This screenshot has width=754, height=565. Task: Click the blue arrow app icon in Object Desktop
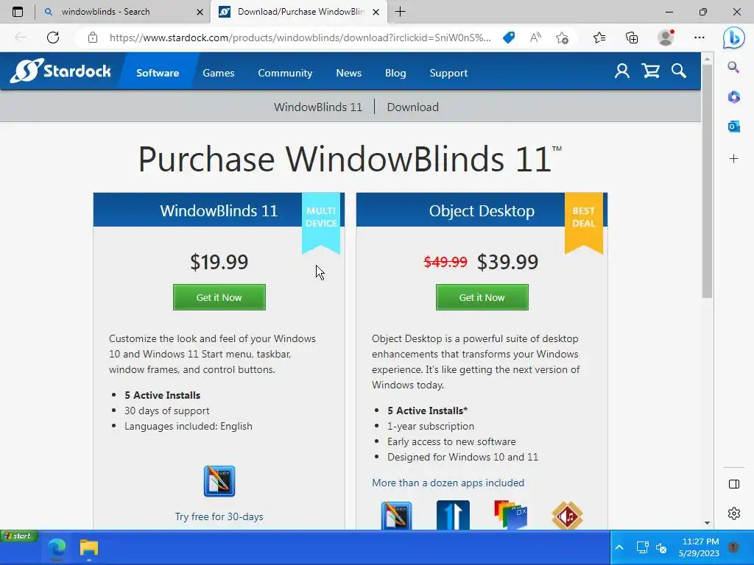(453, 515)
